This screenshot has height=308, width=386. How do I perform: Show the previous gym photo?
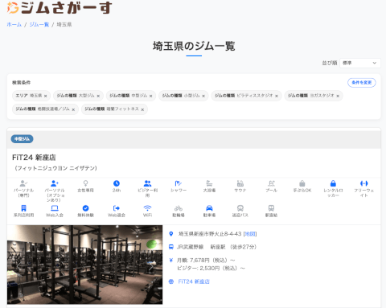pos(18,265)
